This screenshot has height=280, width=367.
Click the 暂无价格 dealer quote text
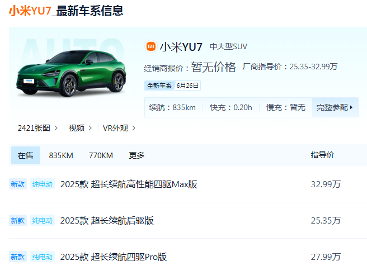pyautogui.click(x=213, y=67)
